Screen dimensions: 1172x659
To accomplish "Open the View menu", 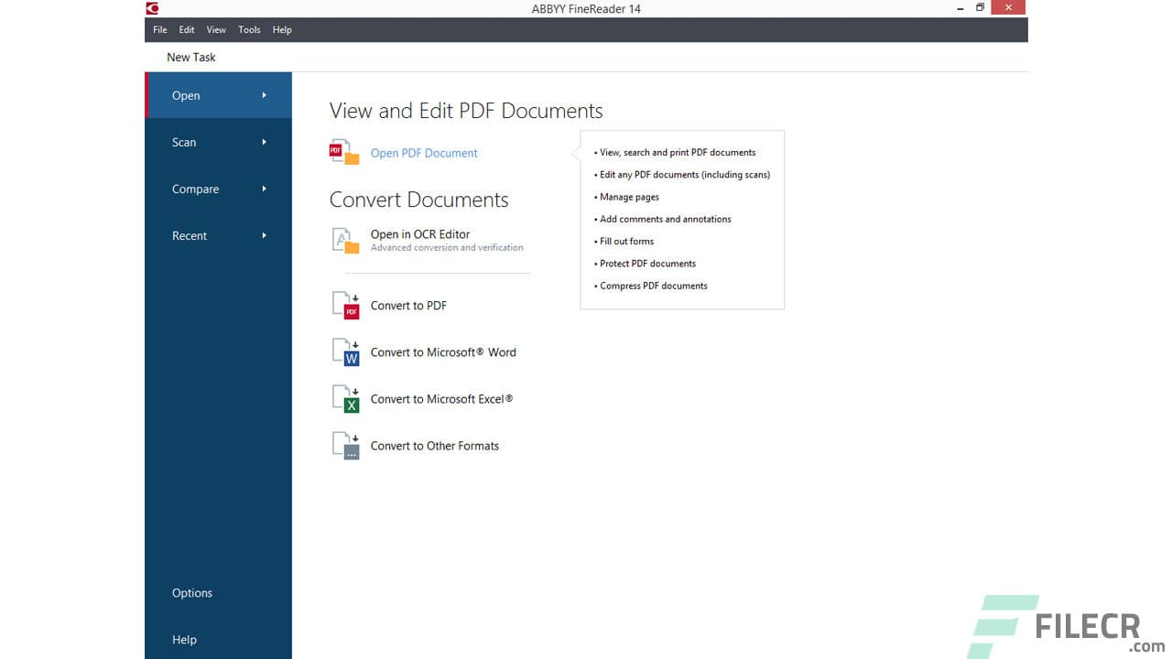I will [216, 29].
